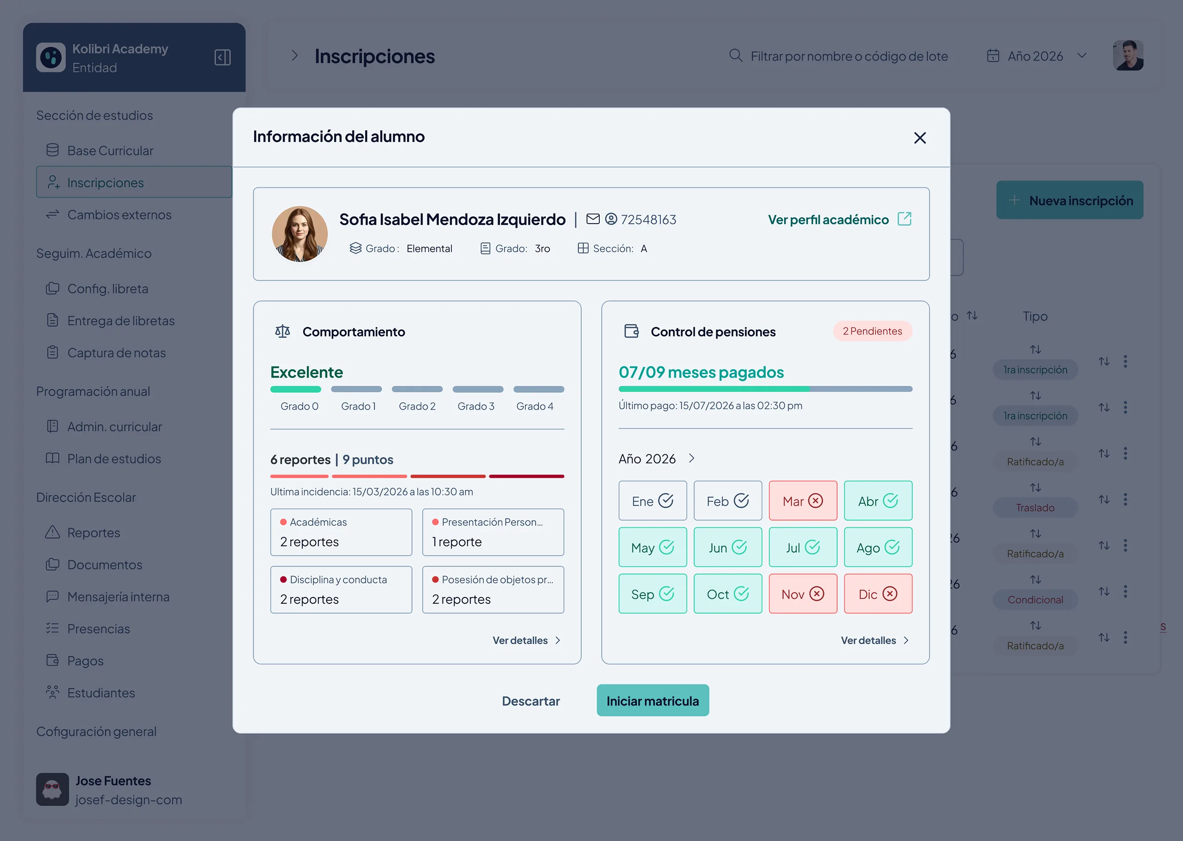Screen dimensions: 1183x841
Task: Click the Kolibri Academy logo icon
Action: (x=51, y=57)
